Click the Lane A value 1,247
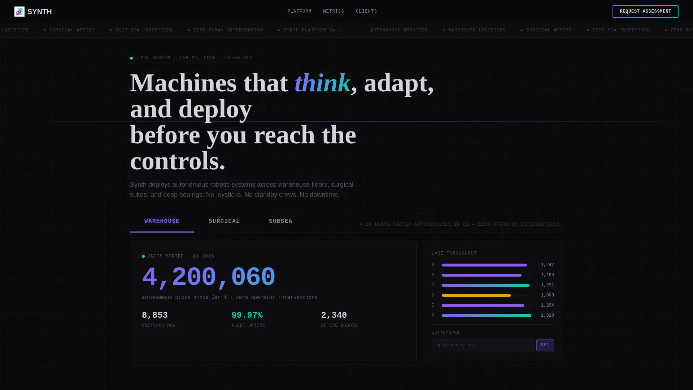 548,265
